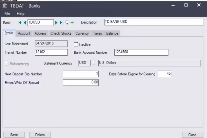Click the "Errors/Write-Off Spread" label

(22, 83)
